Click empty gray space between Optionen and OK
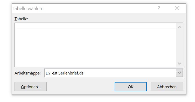 click(x=81, y=87)
